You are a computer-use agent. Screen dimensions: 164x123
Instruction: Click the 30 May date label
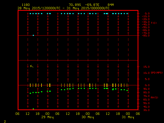tap(88, 117)
